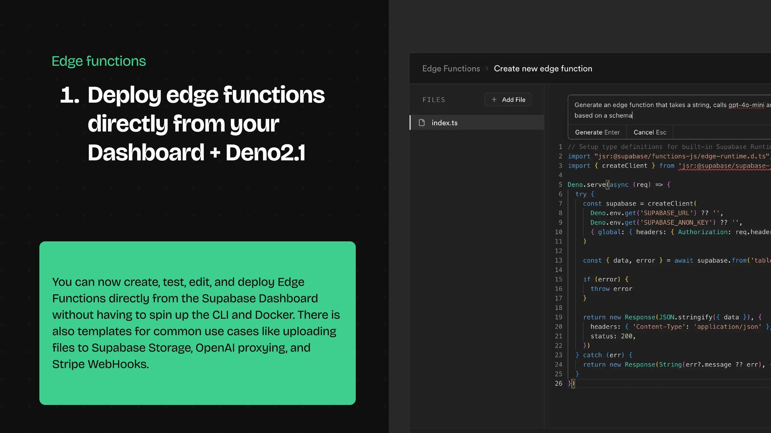This screenshot has width=771, height=433.
Task: Click the FILES panel header label
Action: click(433, 100)
